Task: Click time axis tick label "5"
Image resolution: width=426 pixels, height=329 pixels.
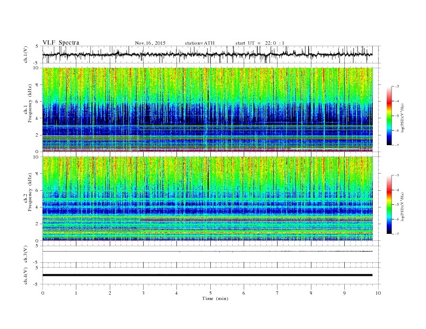Action: [210, 293]
